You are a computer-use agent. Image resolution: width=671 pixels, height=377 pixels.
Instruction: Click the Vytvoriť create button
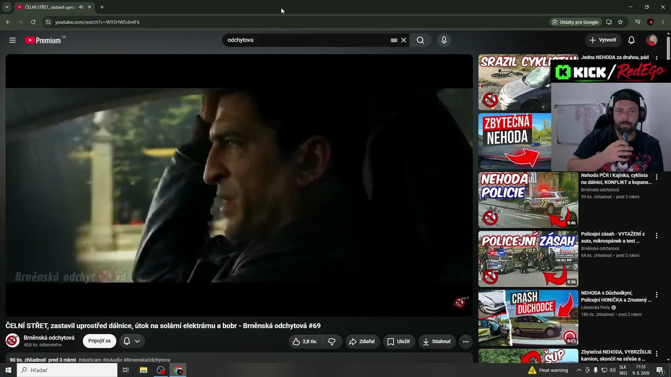point(603,40)
